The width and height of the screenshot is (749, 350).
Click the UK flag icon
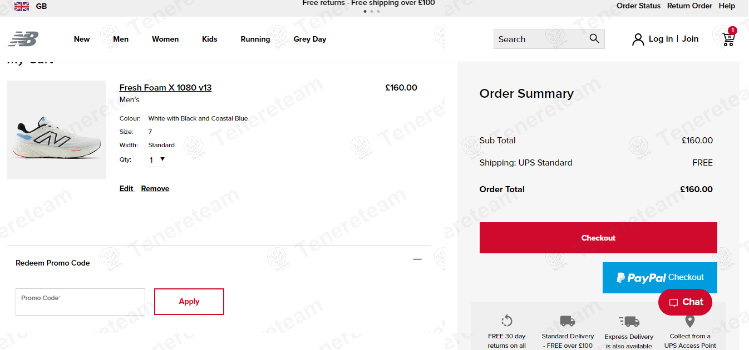22,6
